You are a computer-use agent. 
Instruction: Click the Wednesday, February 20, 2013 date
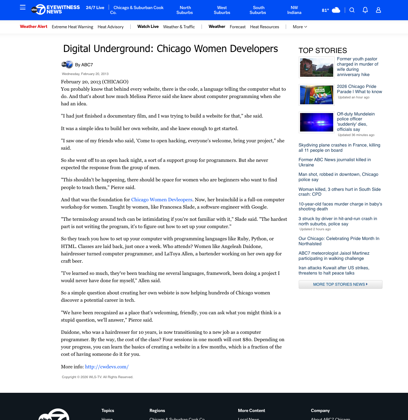pyautogui.click(x=85, y=74)
